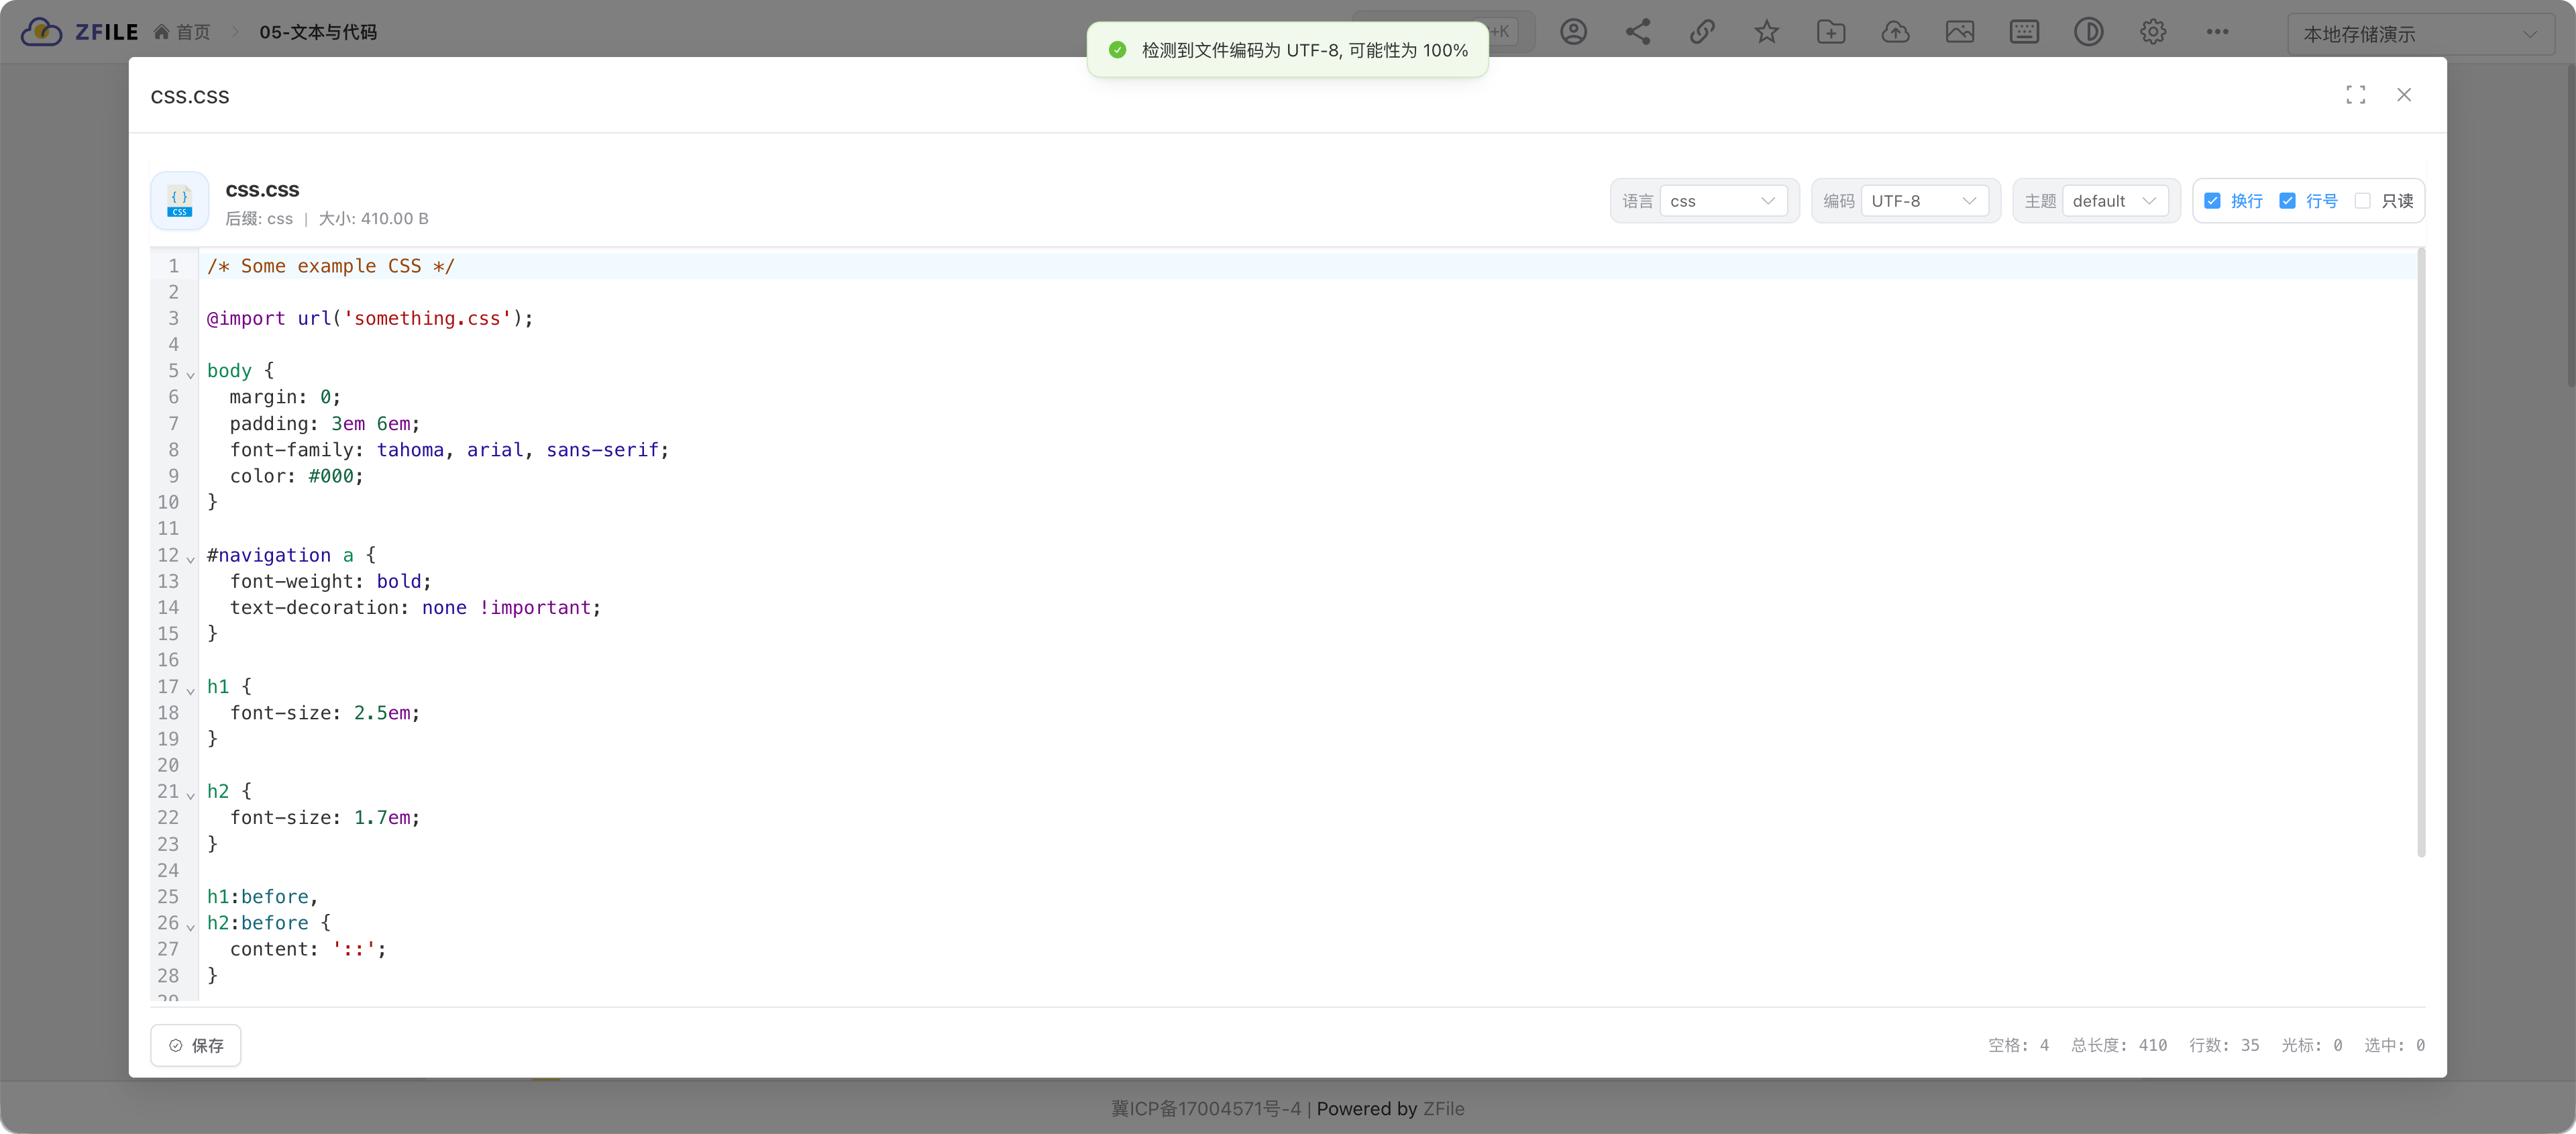Click the ZFILE cloud logo
This screenshot has width=2576, height=1134.
[x=41, y=32]
